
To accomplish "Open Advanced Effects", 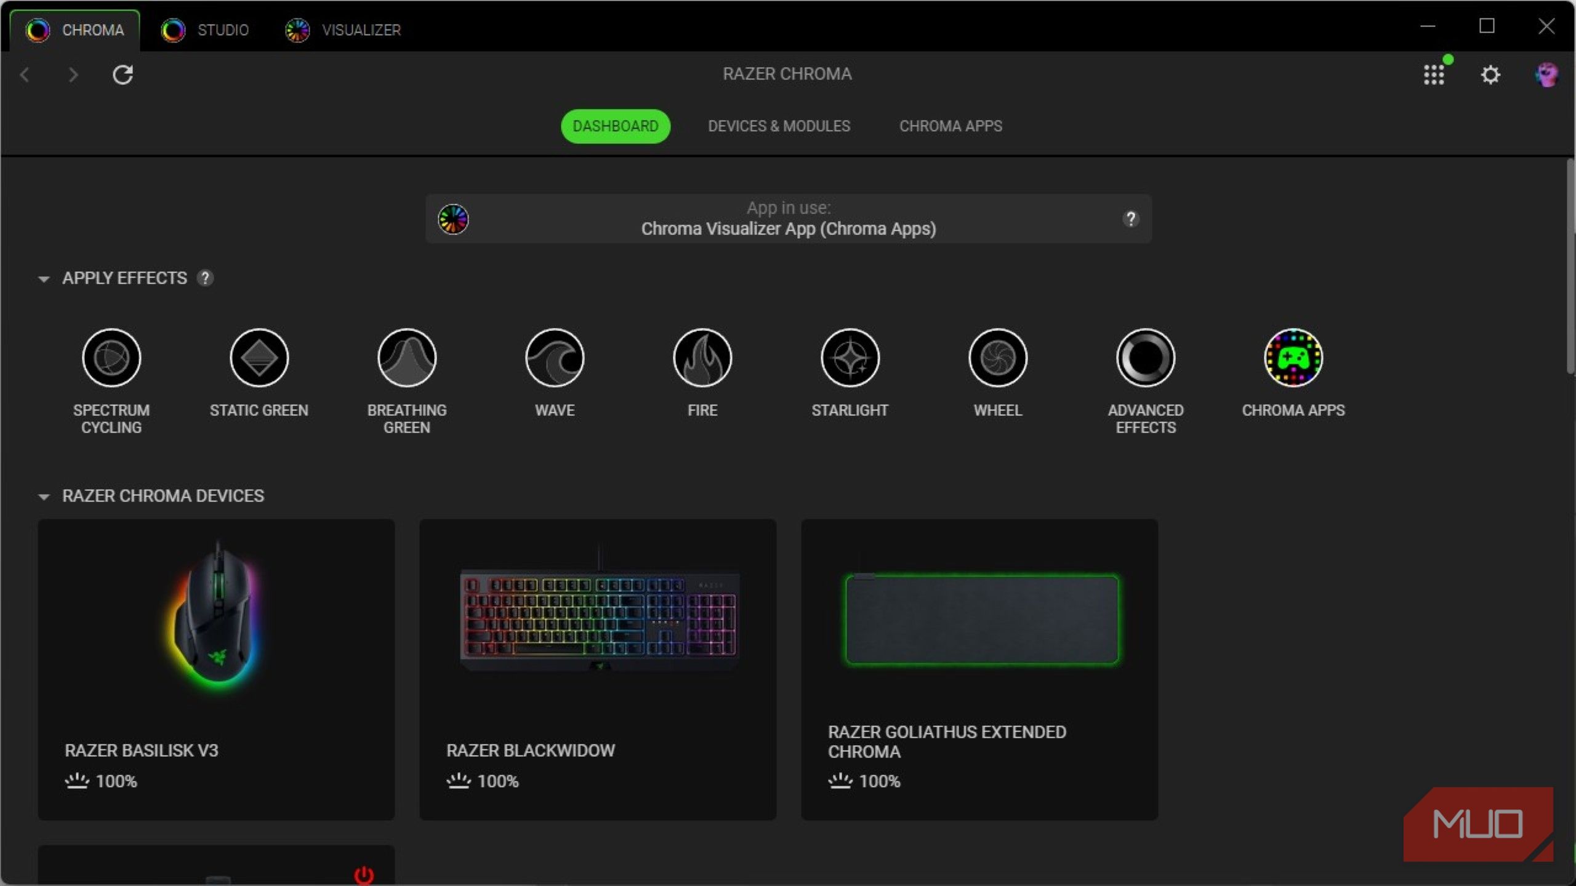I will (1146, 357).
